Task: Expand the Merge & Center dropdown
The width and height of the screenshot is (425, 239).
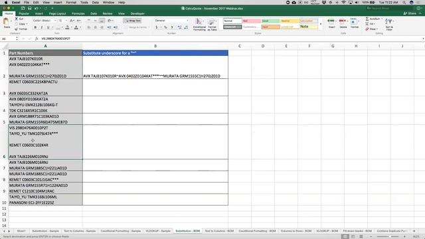Action: (x=149, y=27)
